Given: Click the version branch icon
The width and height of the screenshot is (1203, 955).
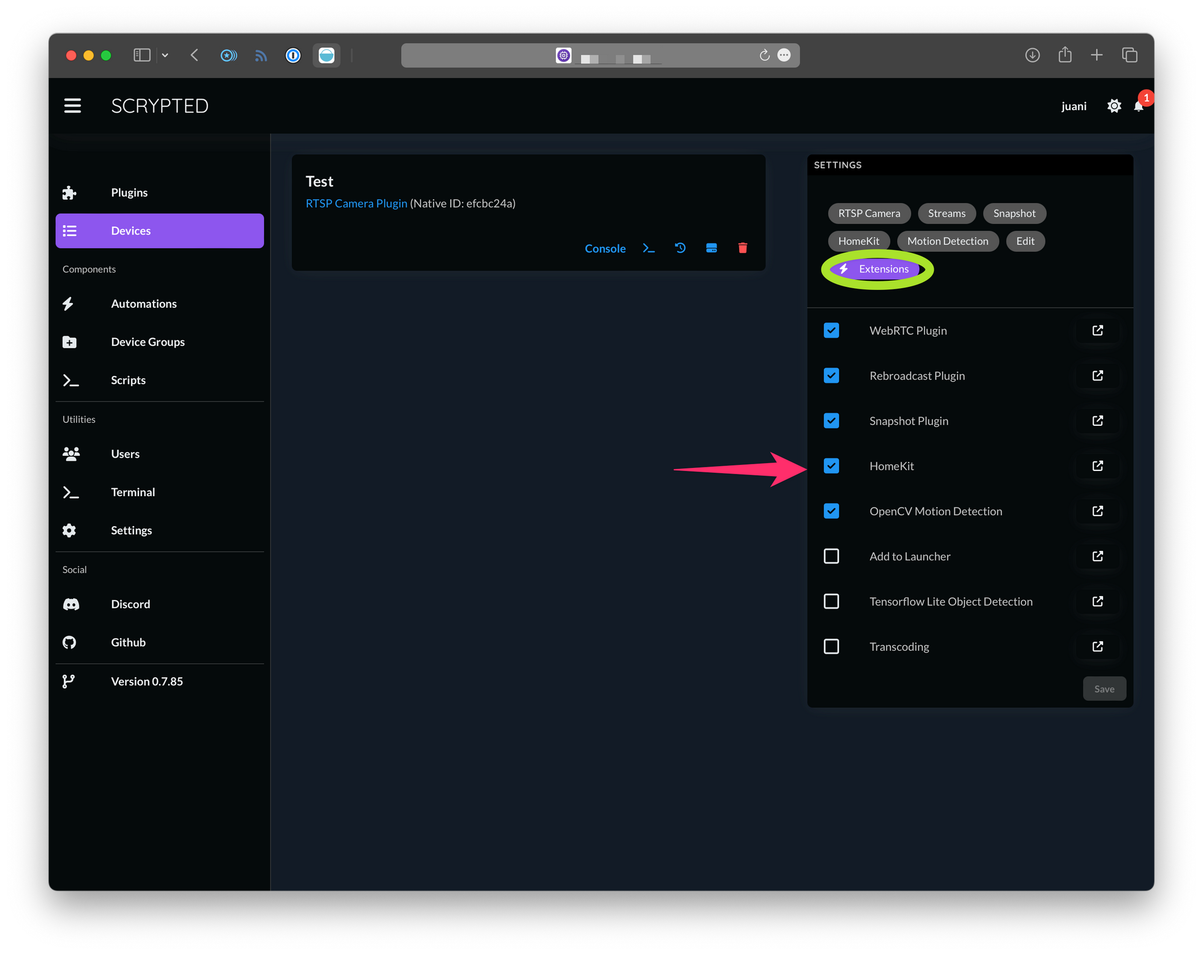Looking at the screenshot, I should pos(68,681).
